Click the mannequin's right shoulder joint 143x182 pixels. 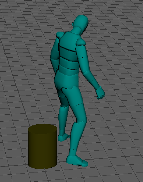(x=81, y=42)
